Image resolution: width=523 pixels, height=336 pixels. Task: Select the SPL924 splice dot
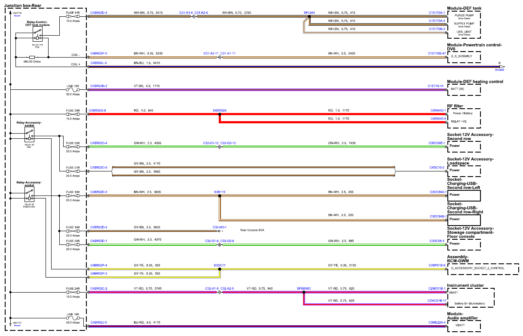click(309, 17)
